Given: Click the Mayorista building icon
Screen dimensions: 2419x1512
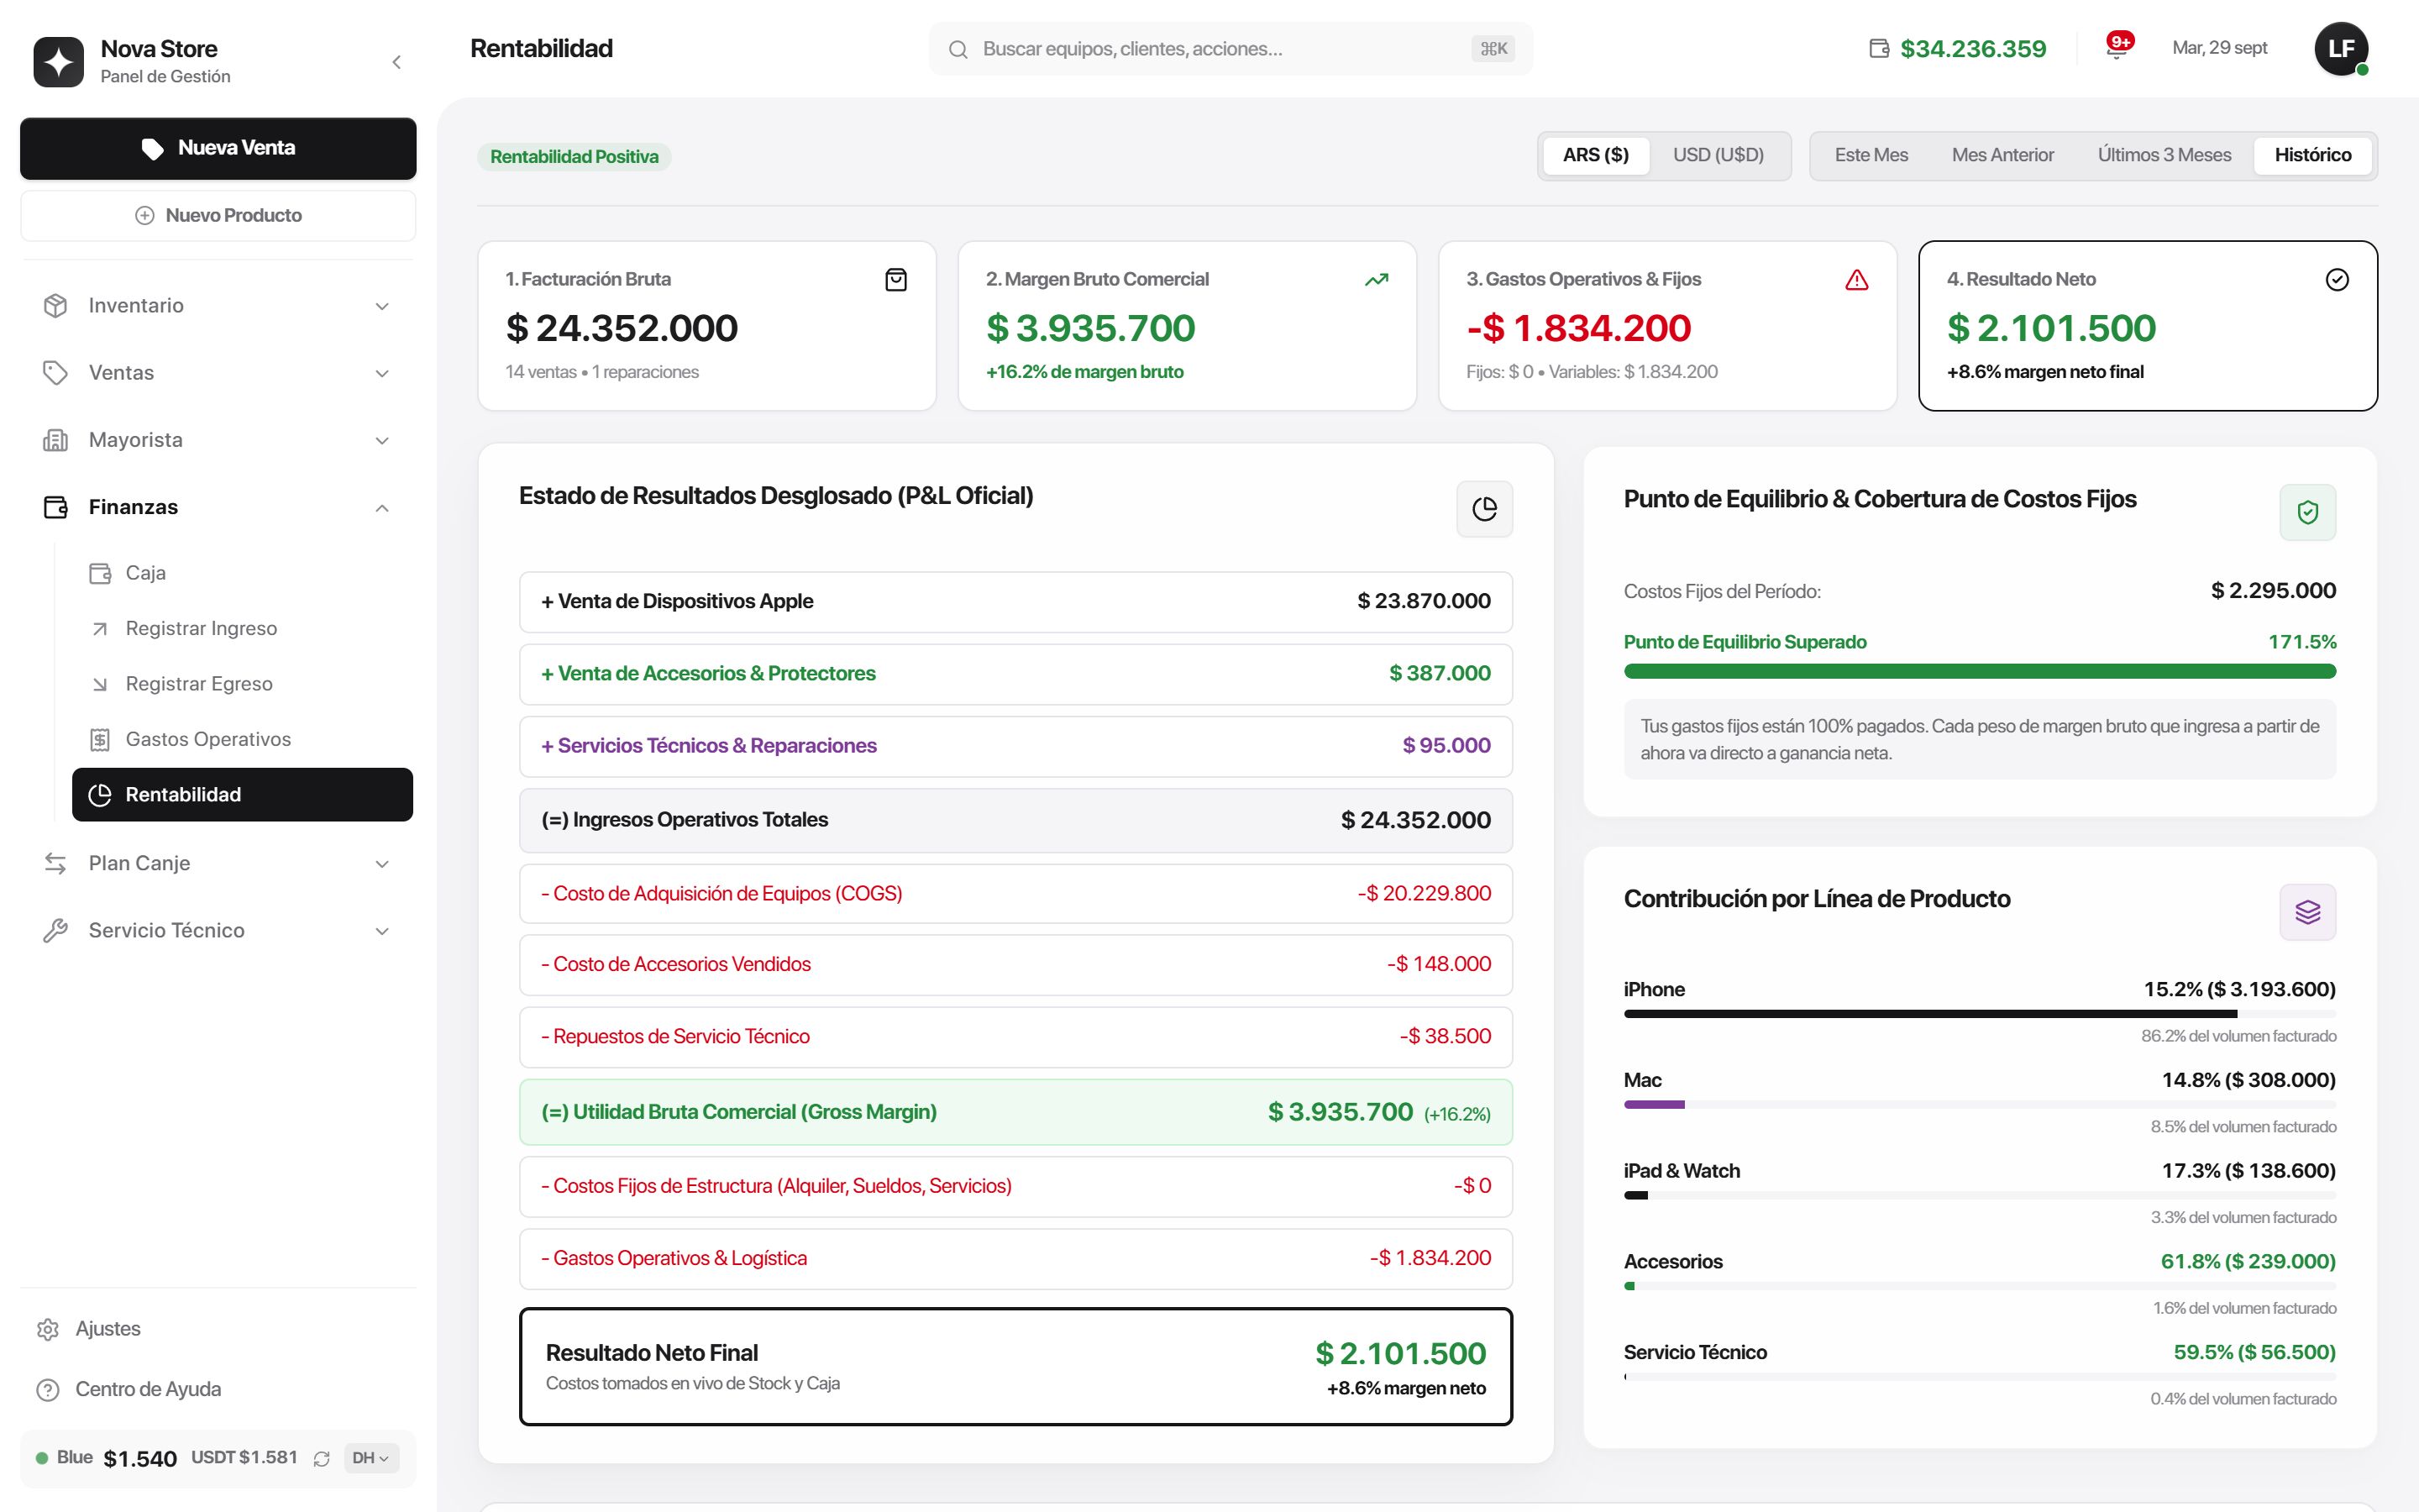Looking at the screenshot, I should coord(56,440).
